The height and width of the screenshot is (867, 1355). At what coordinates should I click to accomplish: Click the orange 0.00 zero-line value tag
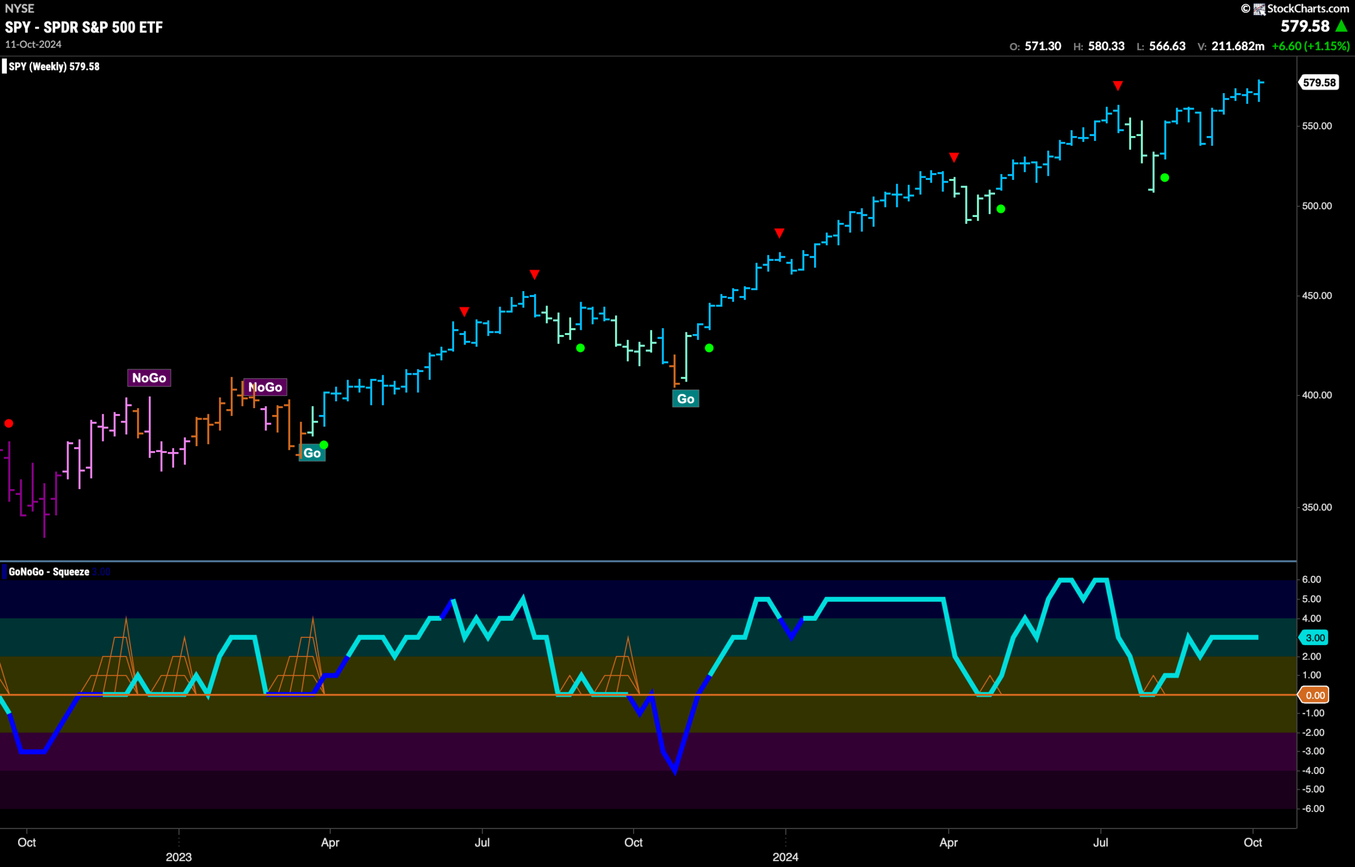point(1314,695)
